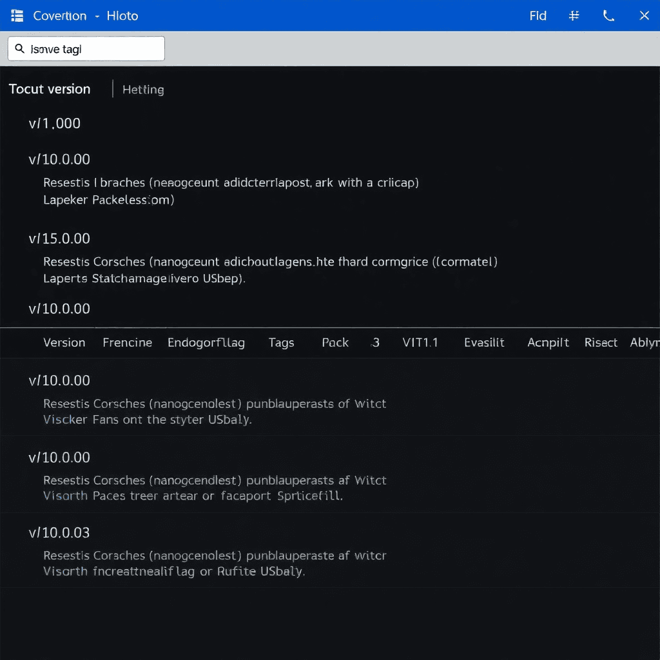This screenshot has width=660, height=660.
Task: Click the search magnifier icon
Action: point(20,48)
